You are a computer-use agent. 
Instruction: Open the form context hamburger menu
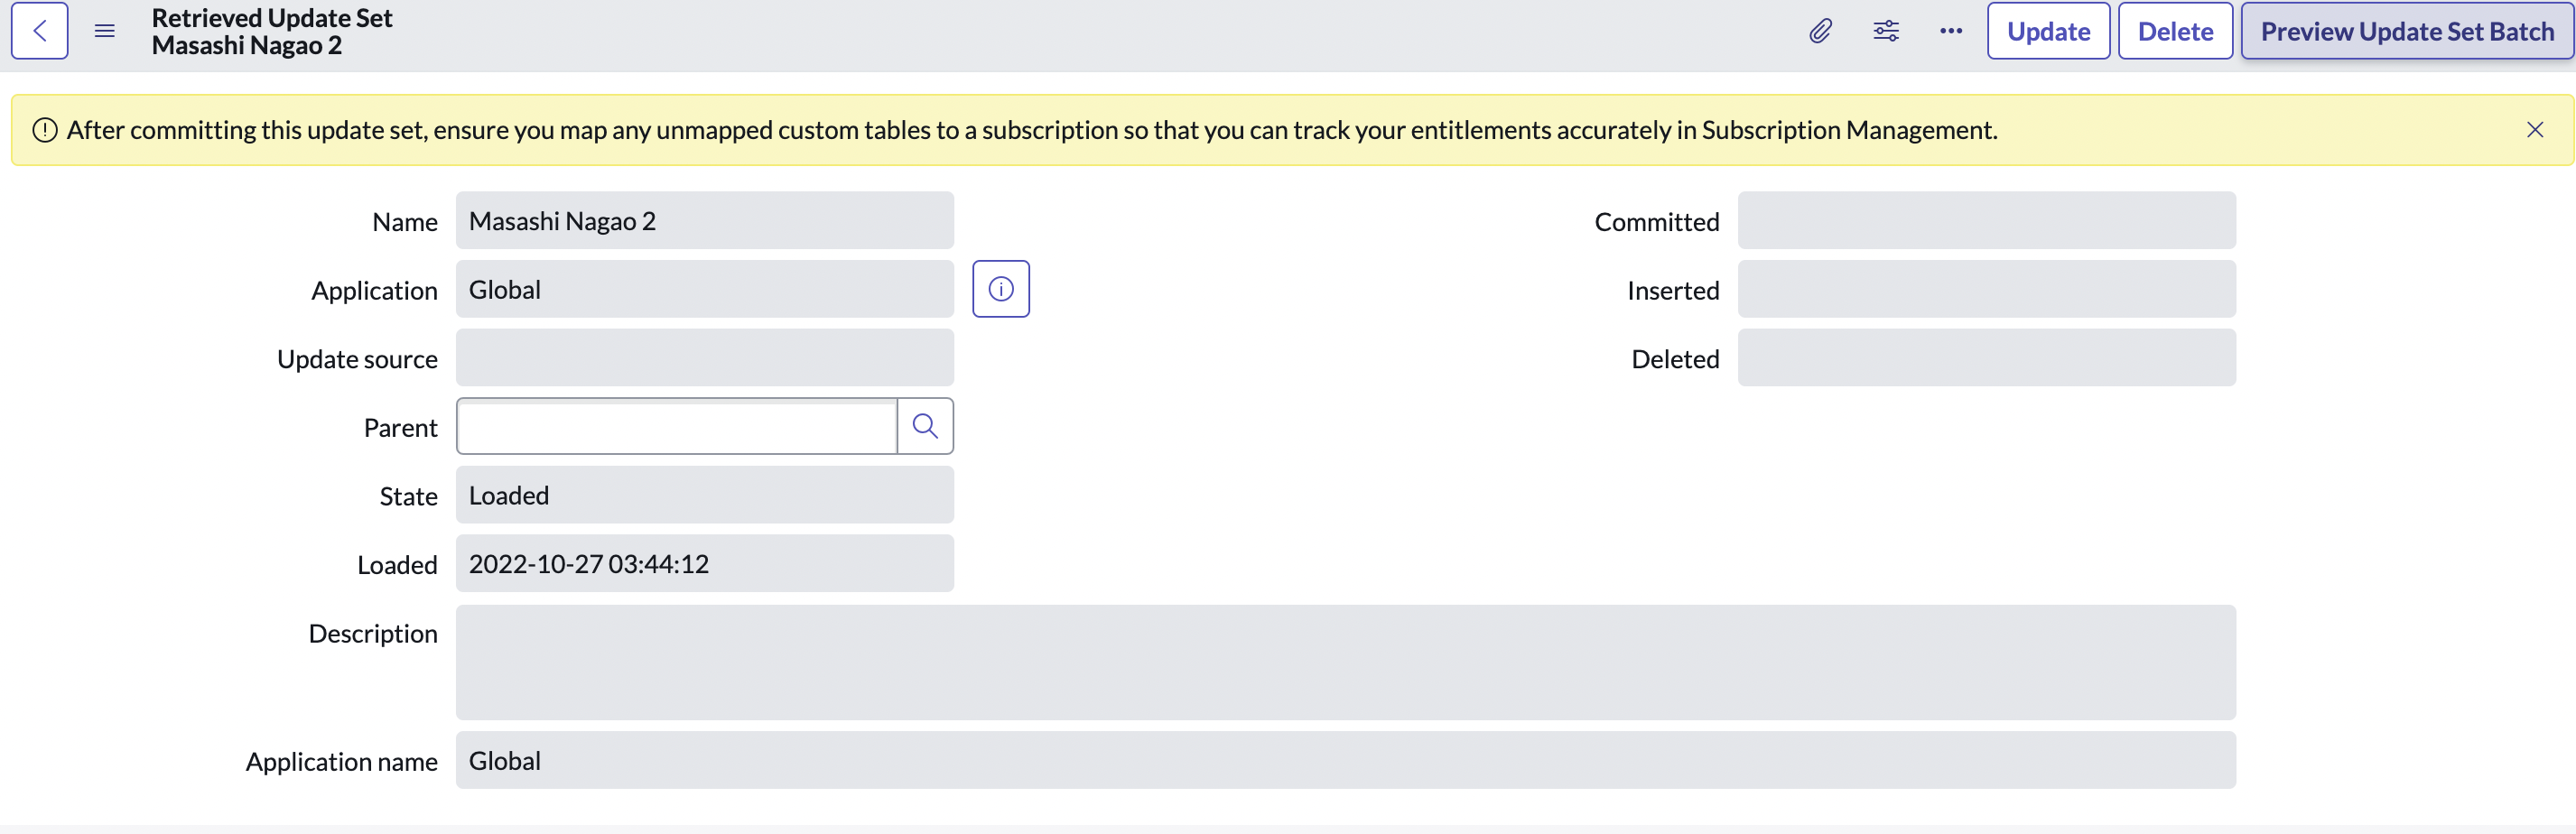tap(105, 31)
